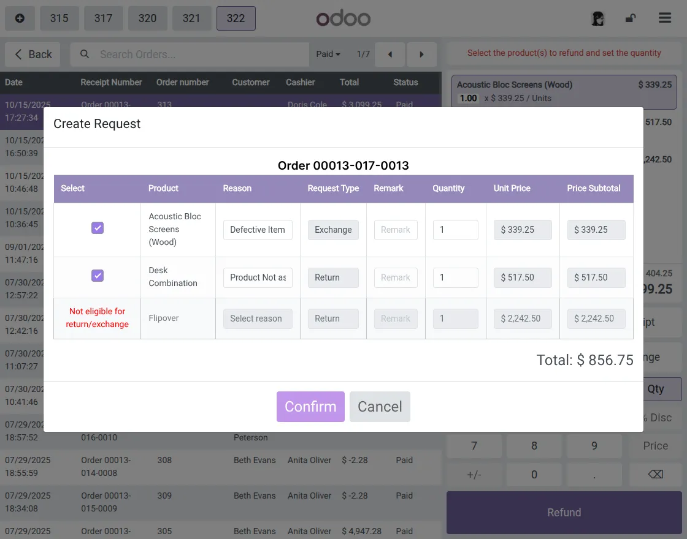The height and width of the screenshot is (539, 687).
Task: Click the decimal point numpad key
Action: pos(594,474)
